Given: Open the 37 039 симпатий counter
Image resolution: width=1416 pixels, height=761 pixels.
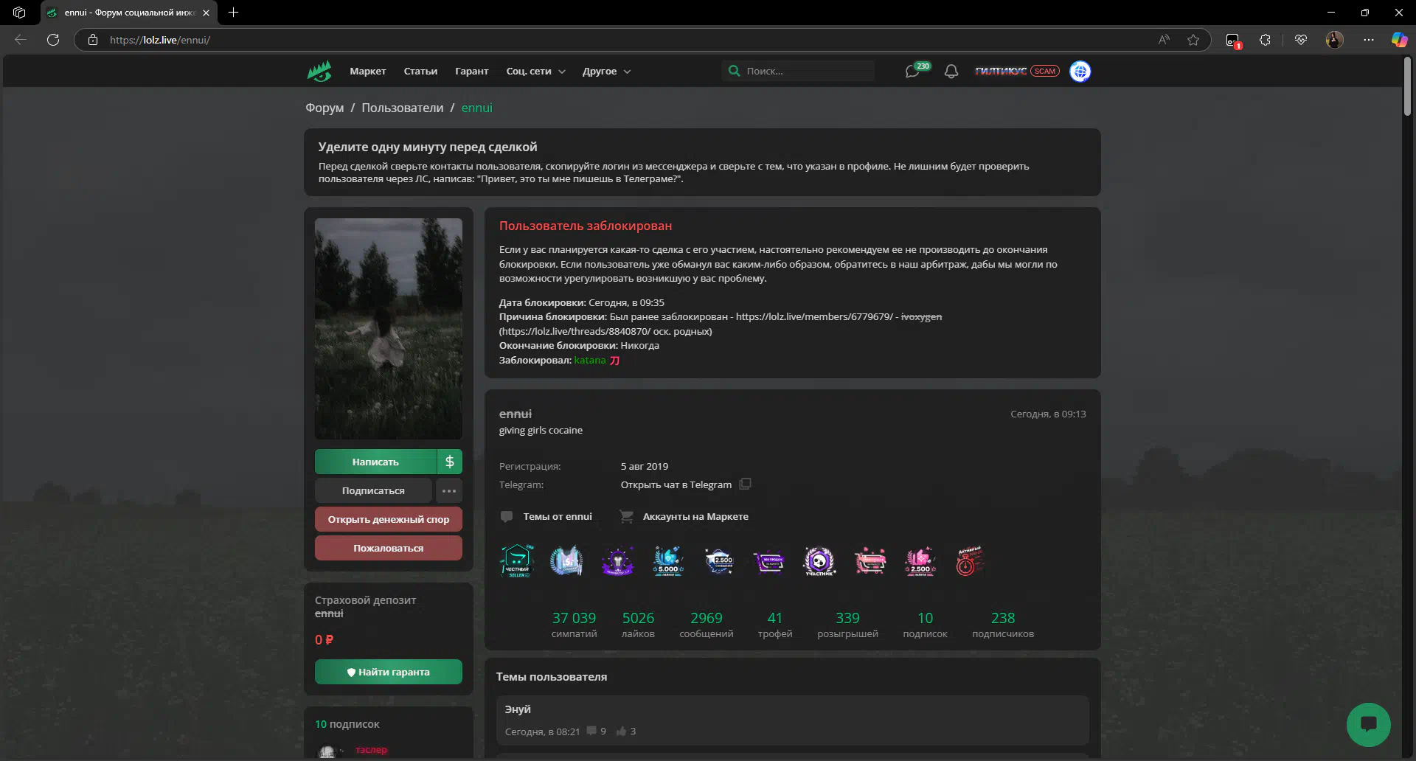Looking at the screenshot, I should click(x=574, y=624).
